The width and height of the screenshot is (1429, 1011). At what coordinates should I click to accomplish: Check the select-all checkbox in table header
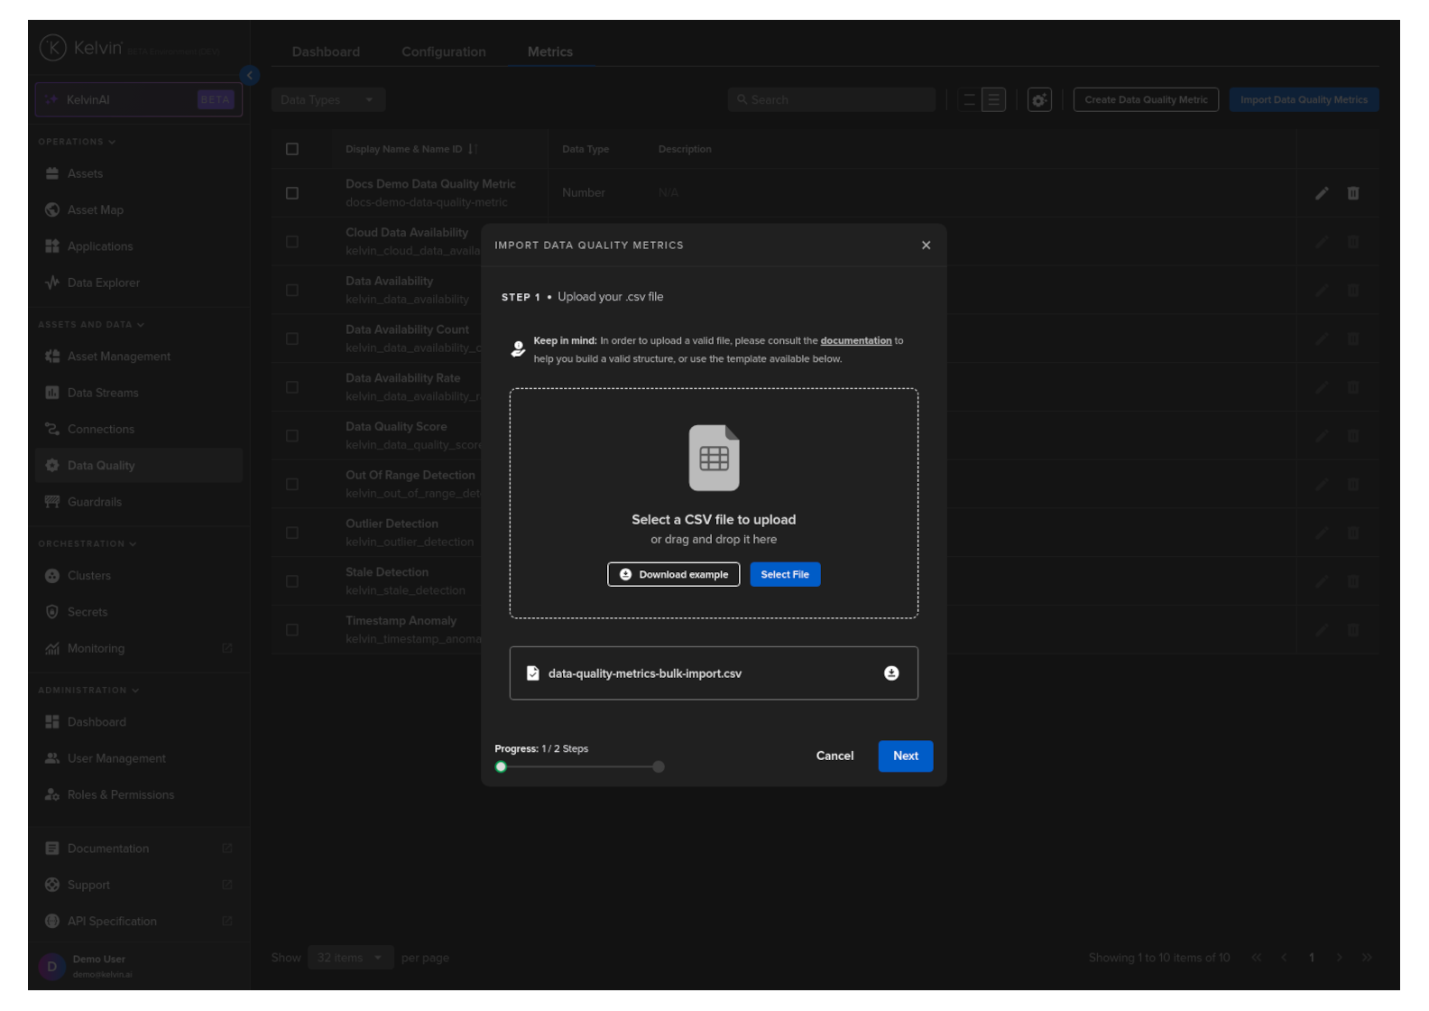pos(292,149)
